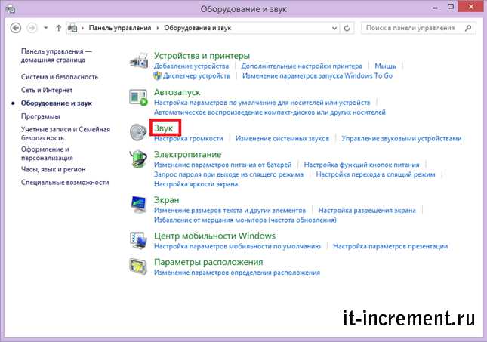
Task: Open Управление звуковыми устройствами
Action: pyautogui.click(x=401, y=139)
